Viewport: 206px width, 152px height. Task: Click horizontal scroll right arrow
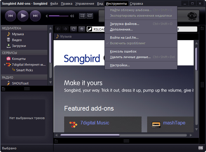click(191, 135)
